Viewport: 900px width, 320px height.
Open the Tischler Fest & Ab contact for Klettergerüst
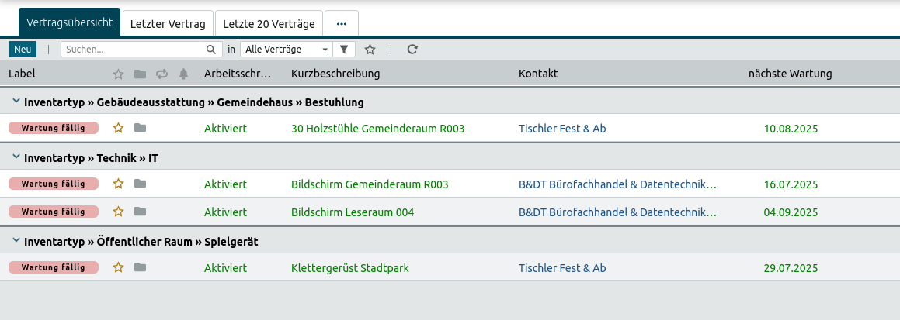click(561, 268)
